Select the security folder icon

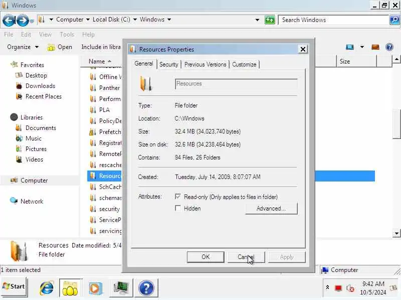[93, 209]
